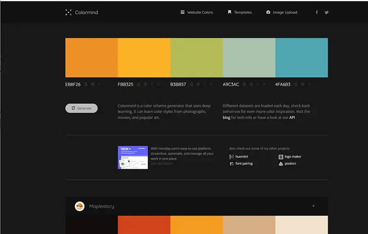Click the monday.com ad thumbnail

[x=132, y=157]
